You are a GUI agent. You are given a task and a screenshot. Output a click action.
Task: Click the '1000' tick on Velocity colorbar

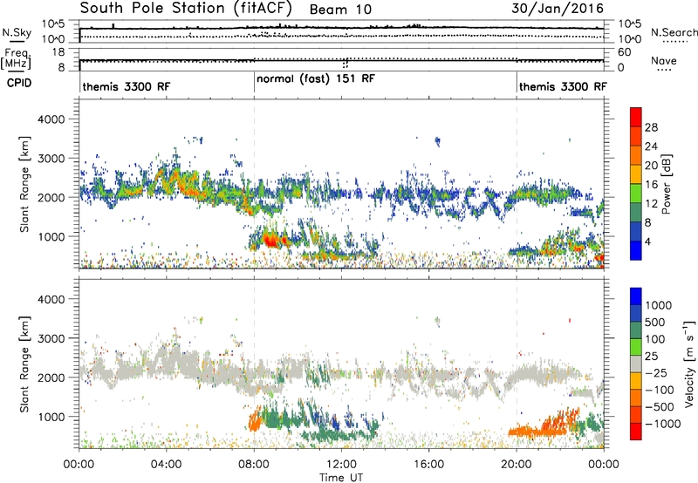tap(659, 305)
